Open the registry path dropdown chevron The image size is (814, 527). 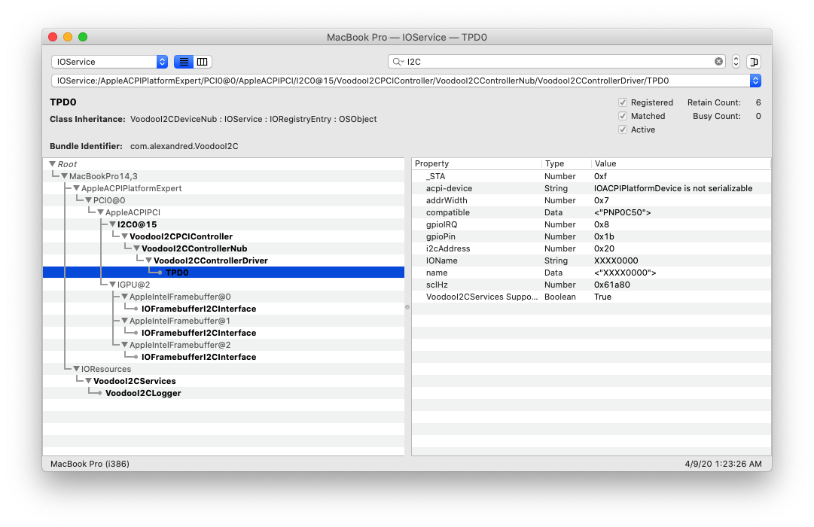(755, 81)
